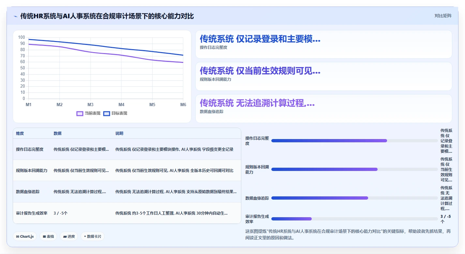
Task: Select 规则版本回溯能力 cell in table
Action: coord(32,171)
